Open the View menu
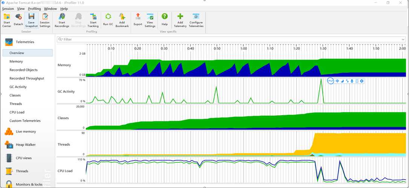 (x=21, y=9)
